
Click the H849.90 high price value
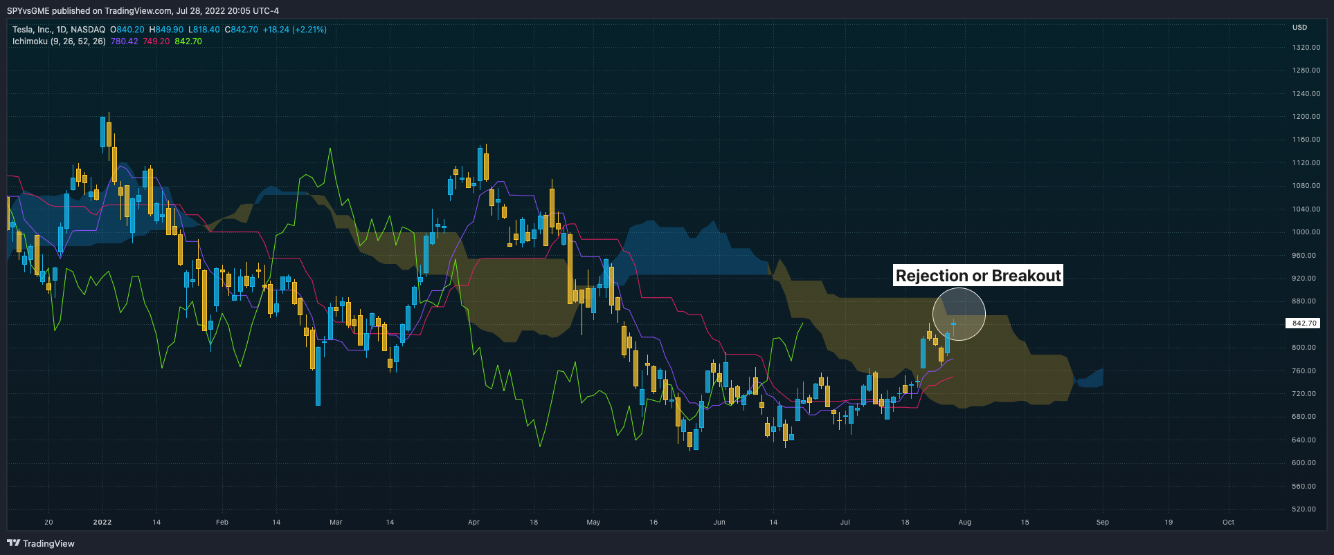pos(166,30)
